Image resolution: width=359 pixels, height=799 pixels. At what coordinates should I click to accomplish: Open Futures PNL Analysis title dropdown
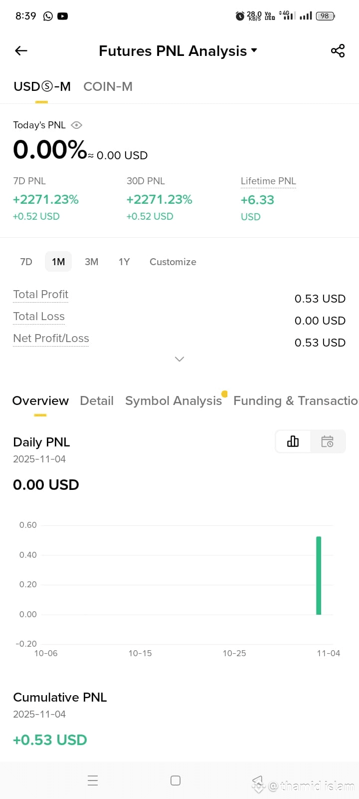[x=178, y=51]
